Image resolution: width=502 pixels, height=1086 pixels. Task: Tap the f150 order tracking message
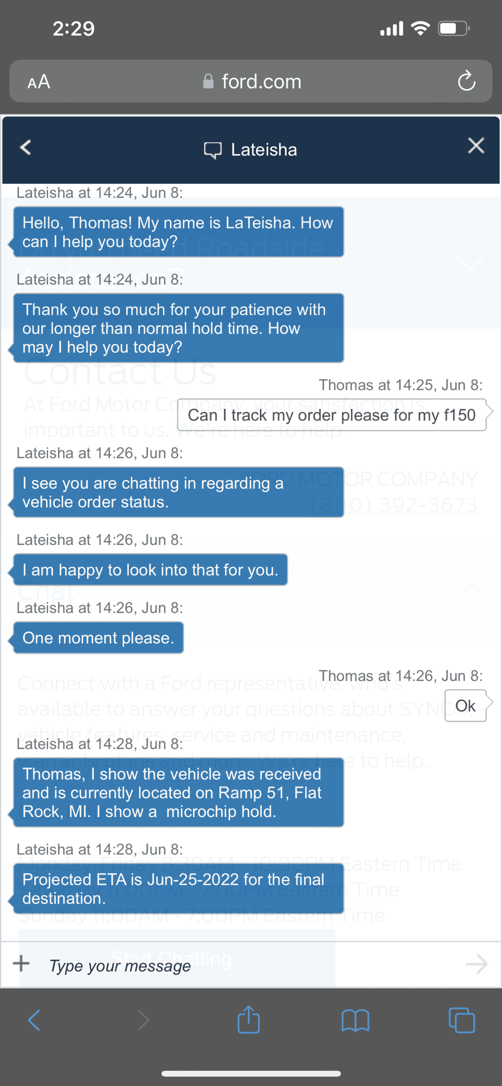tap(332, 415)
